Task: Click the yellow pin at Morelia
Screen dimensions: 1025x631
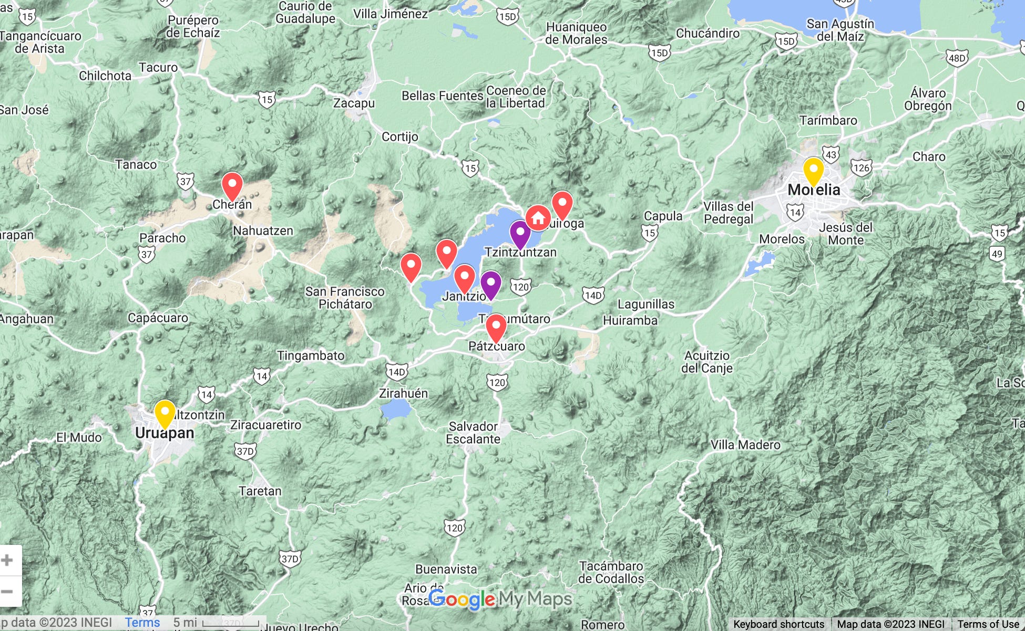Action: (x=813, y=170)
